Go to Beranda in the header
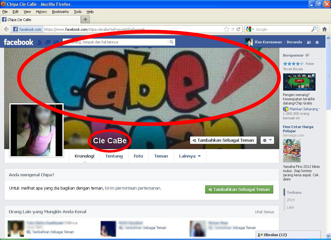The height and width of the screenshot is (240, 331). coord(294,42)
